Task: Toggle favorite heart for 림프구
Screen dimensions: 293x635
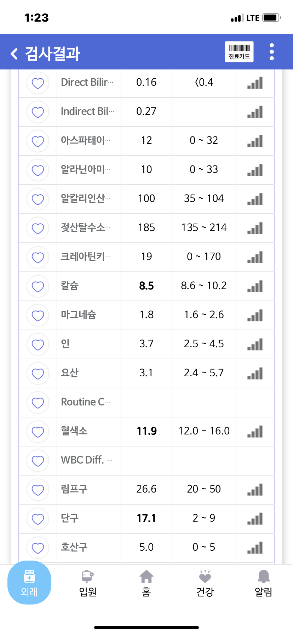Action: (x=38, y=490)
